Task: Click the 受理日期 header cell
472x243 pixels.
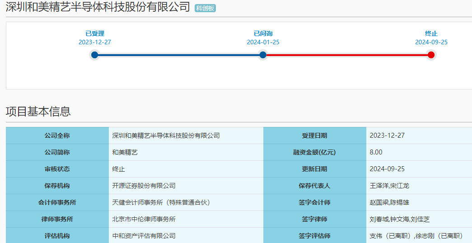Action: pos(314,136)
